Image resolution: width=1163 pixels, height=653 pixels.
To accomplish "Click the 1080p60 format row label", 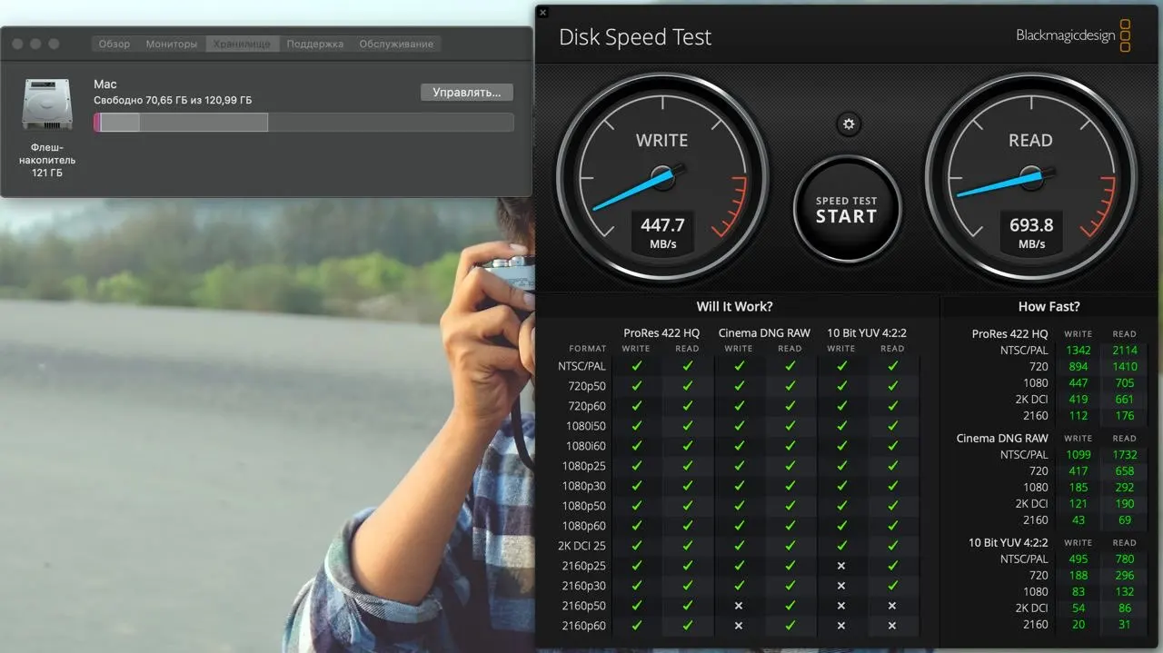I will pos(584,526).
